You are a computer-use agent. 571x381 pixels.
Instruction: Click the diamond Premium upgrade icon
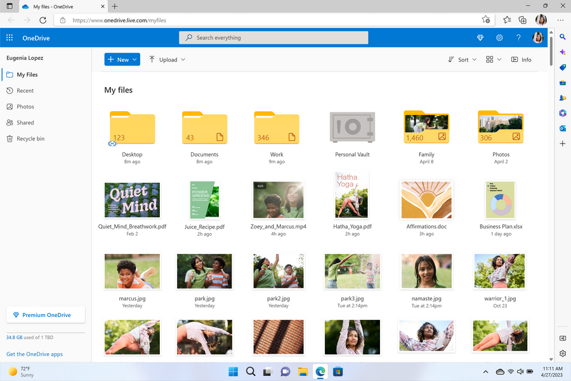pos(480,37)
